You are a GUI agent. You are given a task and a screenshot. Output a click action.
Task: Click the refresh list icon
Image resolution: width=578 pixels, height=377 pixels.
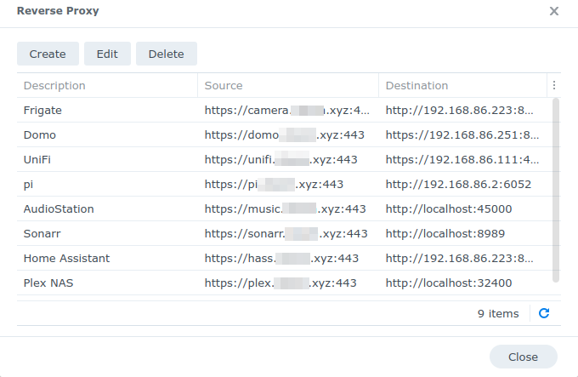tap(544, 313)
